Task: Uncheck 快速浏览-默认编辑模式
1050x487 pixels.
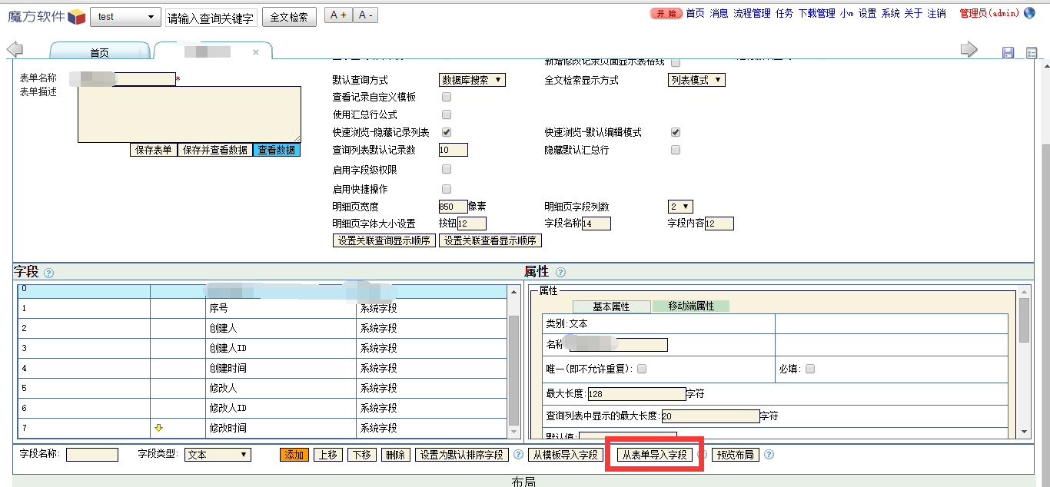Action: [676, 132]
